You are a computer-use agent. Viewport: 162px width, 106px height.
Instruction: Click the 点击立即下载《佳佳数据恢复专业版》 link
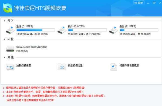coord(31,100)
